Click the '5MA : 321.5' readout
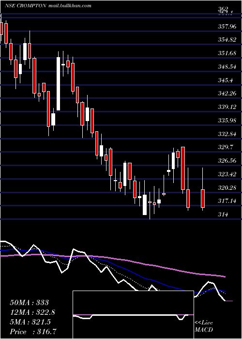Image resolution: width=242 pixels, height=339 pixels. click(30, 322)
